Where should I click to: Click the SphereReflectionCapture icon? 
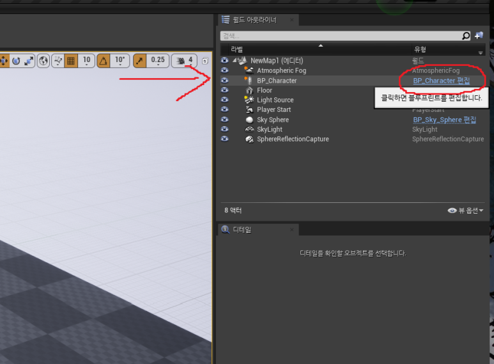pos(249,139)
